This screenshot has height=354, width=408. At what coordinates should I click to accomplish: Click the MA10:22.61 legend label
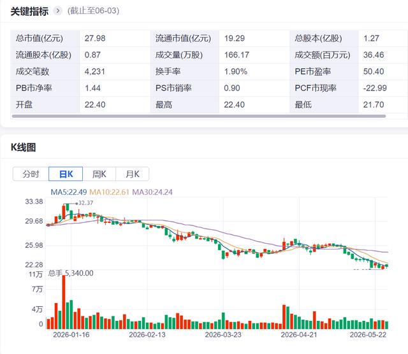pyautogui.click(x=109, y=192)
